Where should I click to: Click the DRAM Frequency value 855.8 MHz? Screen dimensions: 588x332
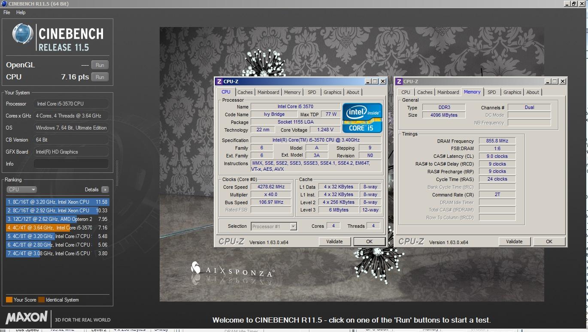pyautogui.click(x=497, y=141)
